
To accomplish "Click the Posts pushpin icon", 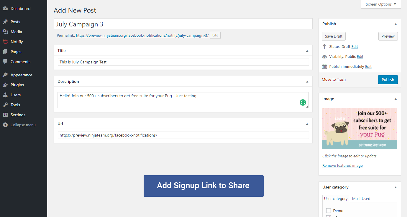I will 5,22.
